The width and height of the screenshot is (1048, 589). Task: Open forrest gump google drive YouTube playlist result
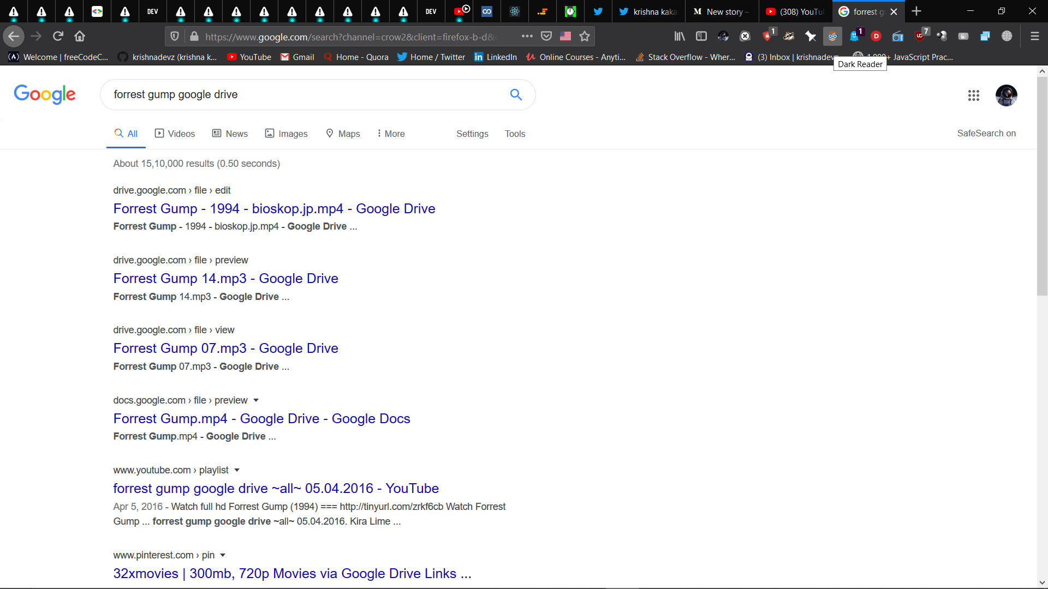coord(276,488)
